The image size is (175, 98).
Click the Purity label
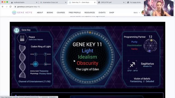(134, 42)
